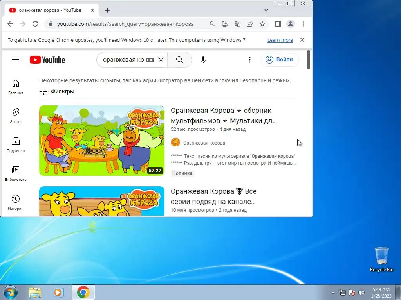The width and height of the screenshot is (401, 300).
Task: Click the YouTube logo
Action: click(x=47, y=60)
